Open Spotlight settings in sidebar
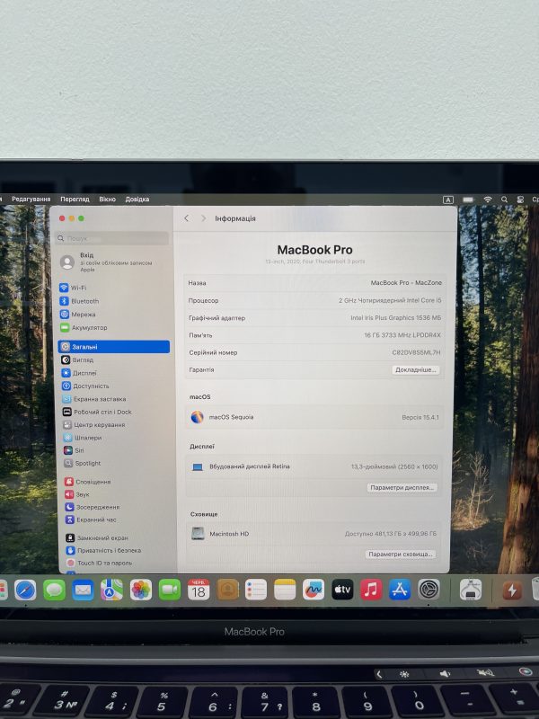 pyautogui.click(x=82, y=463)
